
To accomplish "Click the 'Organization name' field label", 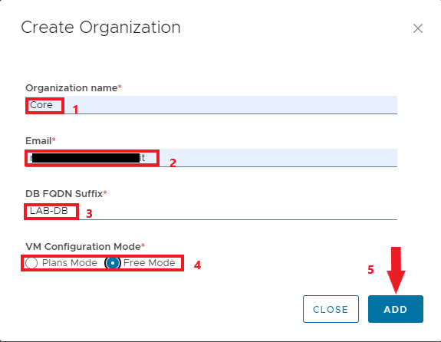I will [71, 88].
